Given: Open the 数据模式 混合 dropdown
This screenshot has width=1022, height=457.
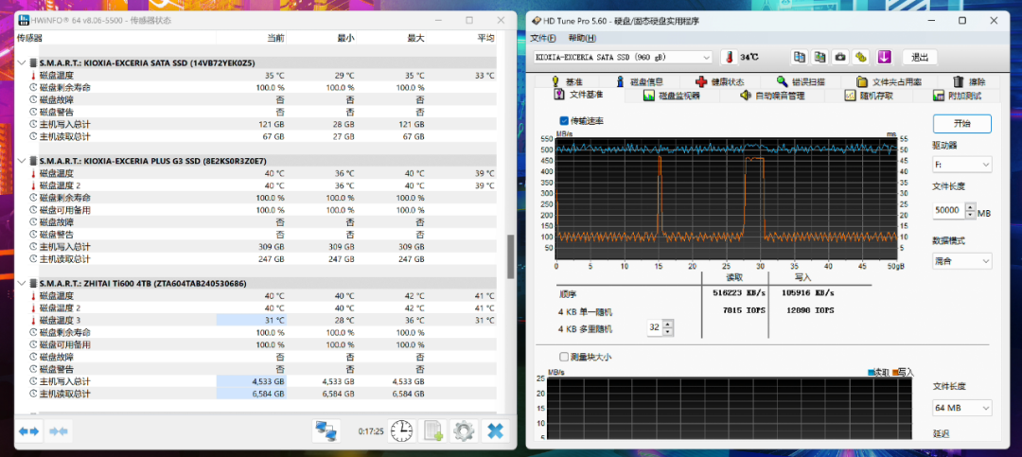Looking at the screenshot, I should click(962, 261).
